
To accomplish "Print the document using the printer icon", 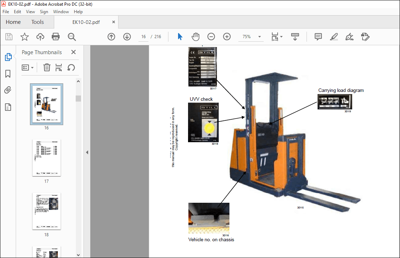I will tap(56, 37).
